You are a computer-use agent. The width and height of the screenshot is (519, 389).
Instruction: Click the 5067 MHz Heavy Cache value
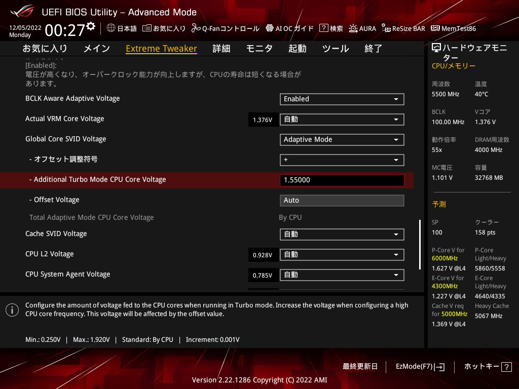point(489,316)
